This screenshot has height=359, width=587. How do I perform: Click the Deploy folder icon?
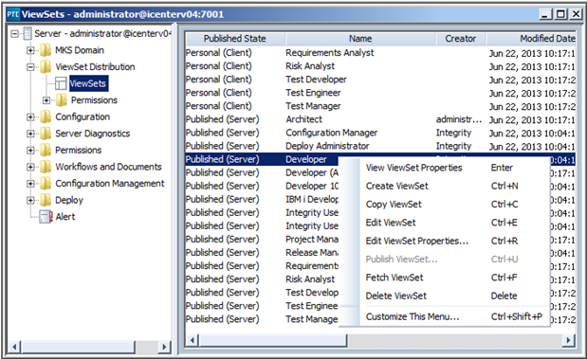pos(46,200)
